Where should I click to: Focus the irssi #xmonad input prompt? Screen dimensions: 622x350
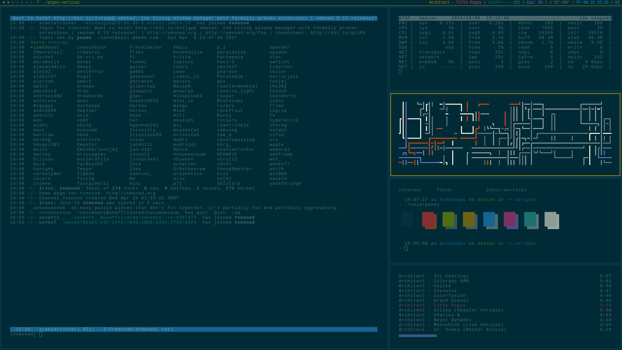point(41,334)
